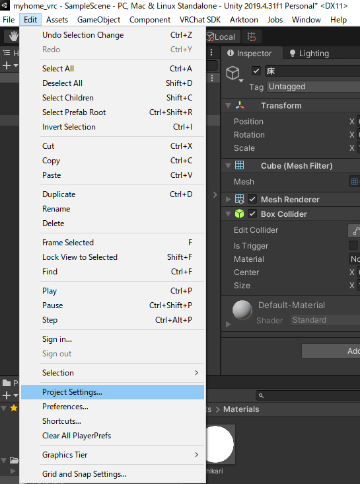This screenshot has height=484, width=360.
Task: Choose Frame Selected in Edit menu
Action: (112, 243)
